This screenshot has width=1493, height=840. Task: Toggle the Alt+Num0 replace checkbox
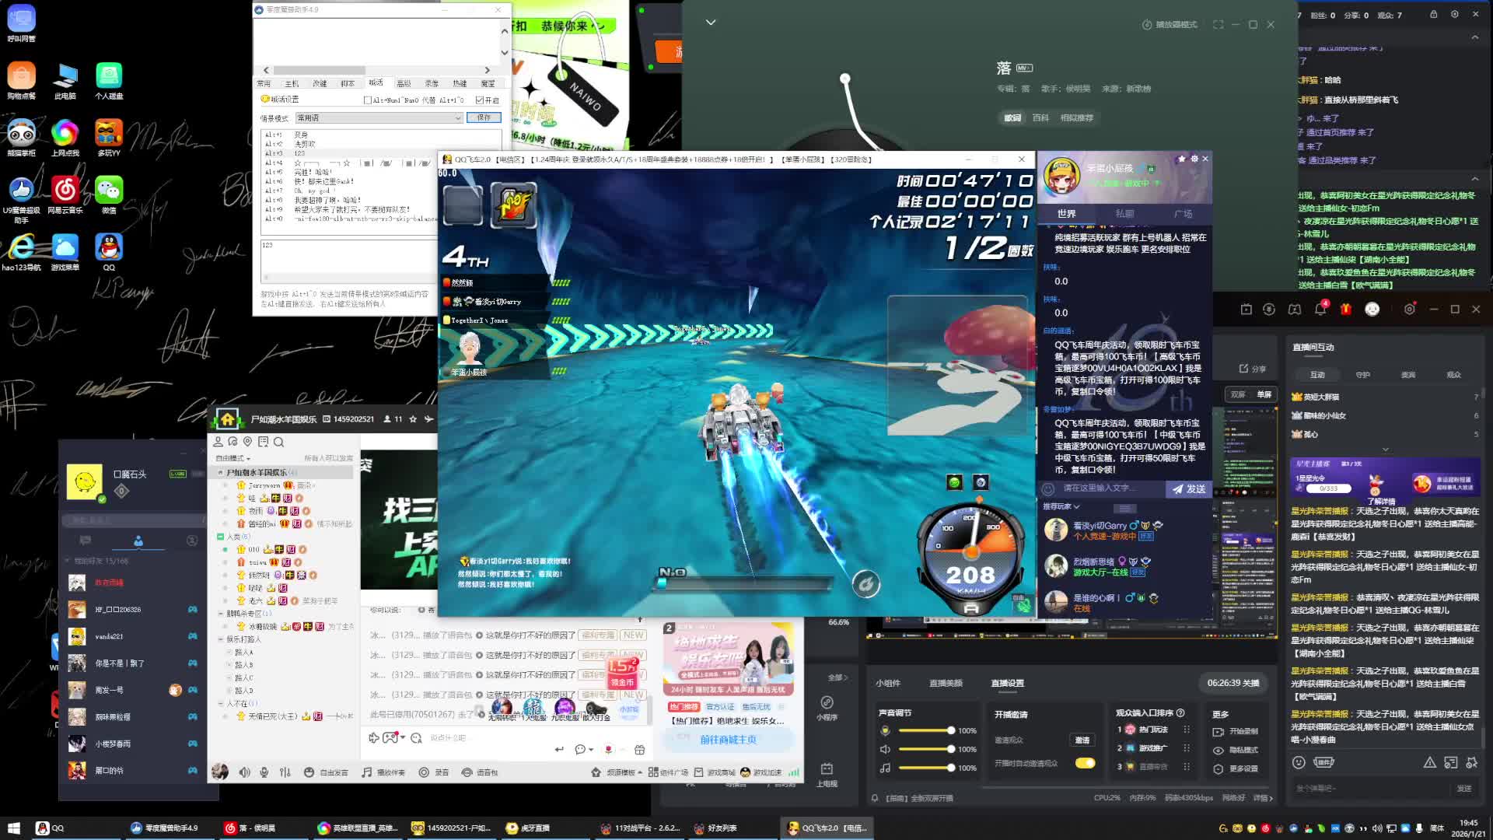(368, 100)
